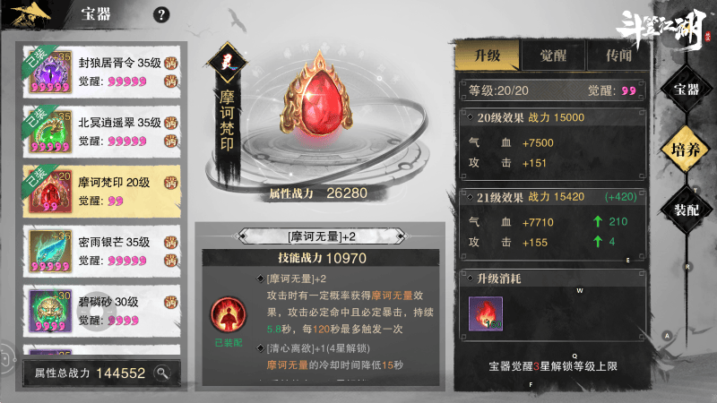This screenshot has height=403, width=717.
Task: Click the 灵 diamond badge above name
Action: pyautogui.click(x=228, y=63)
